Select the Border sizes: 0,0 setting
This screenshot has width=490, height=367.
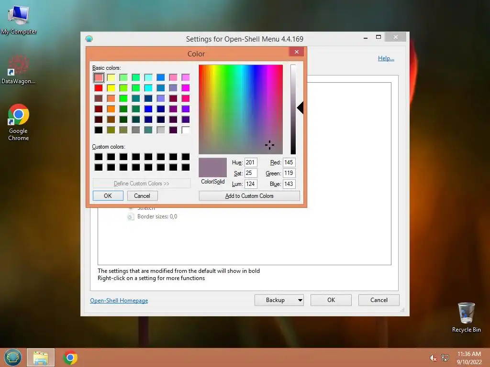pyautogui.click(x=157, y=216)
